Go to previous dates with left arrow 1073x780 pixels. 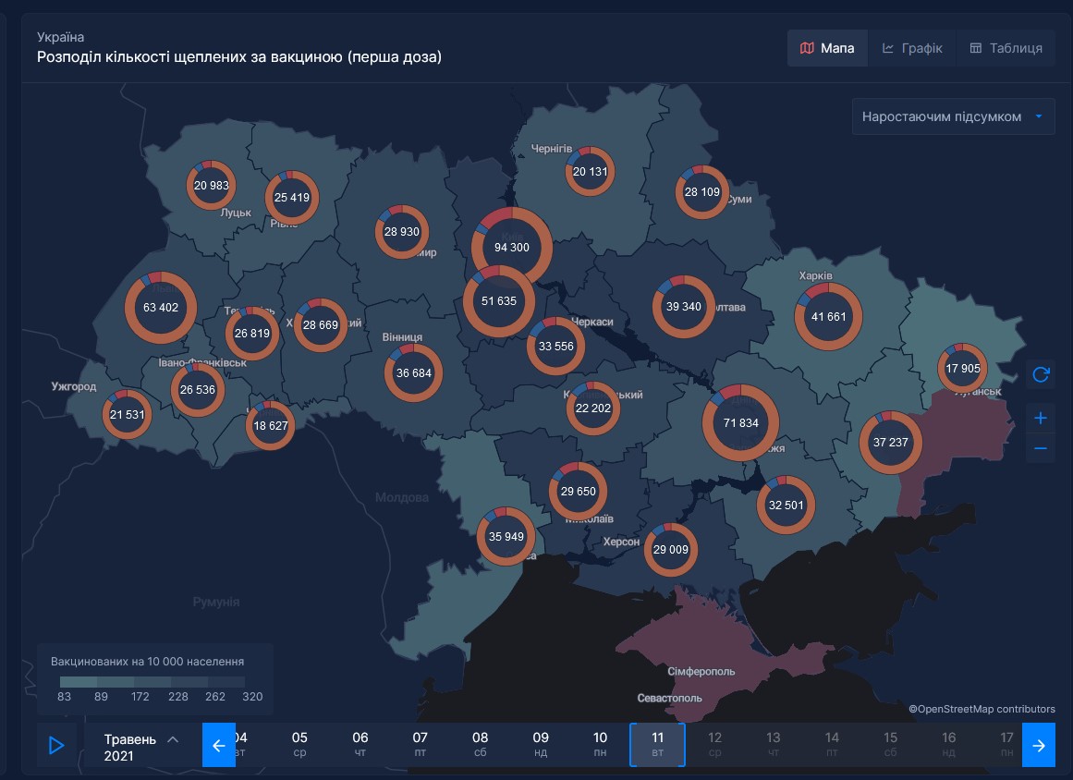[219, 746]
